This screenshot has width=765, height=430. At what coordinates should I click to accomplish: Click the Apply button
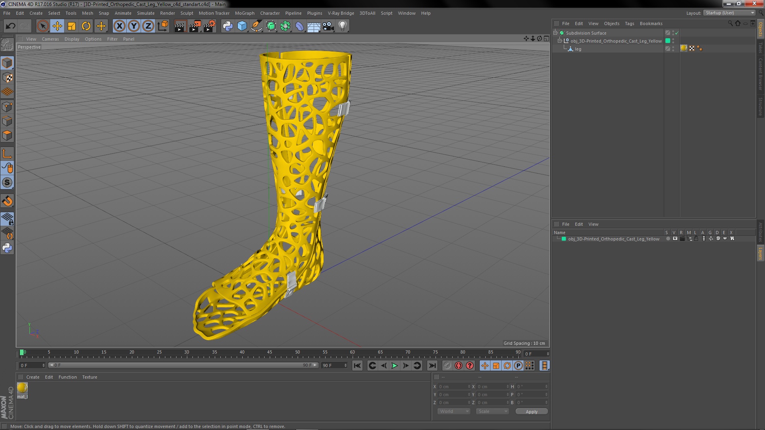coord(531,411)
